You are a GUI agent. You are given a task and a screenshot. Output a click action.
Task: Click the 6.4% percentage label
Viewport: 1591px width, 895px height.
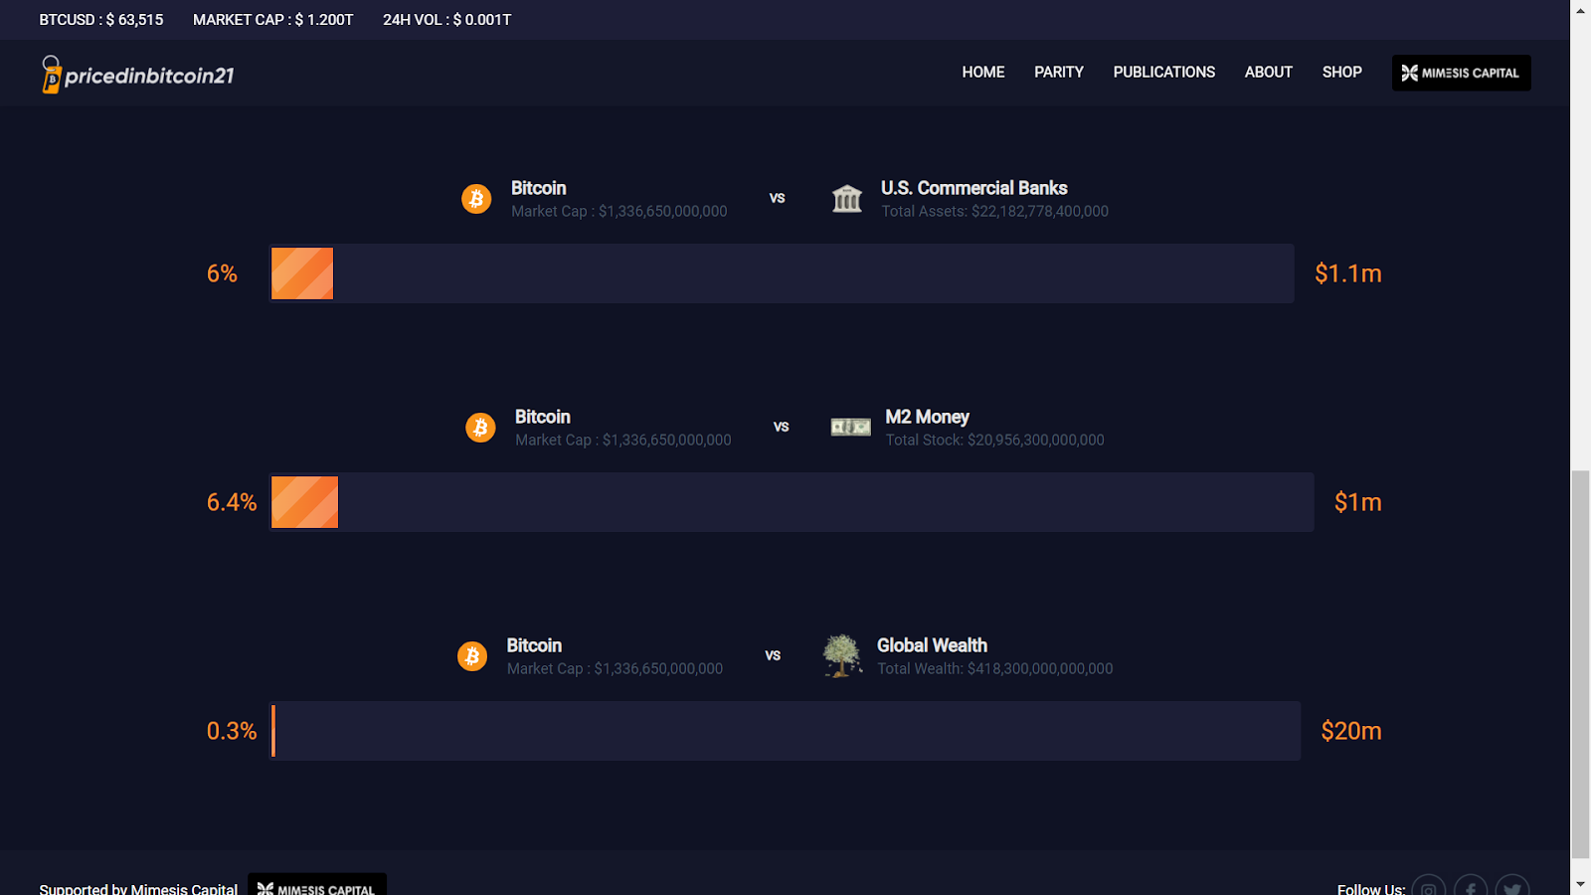[232, 502]
